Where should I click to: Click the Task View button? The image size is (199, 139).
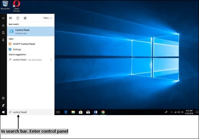58,112
